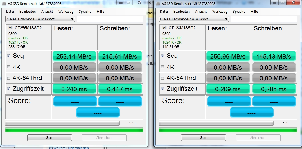Click the 215,61 MB/s Seq write result
Viewport: 302px width, 149px height.
click(120, 56)
